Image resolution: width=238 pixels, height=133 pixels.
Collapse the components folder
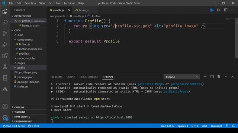tap(28, 40)
